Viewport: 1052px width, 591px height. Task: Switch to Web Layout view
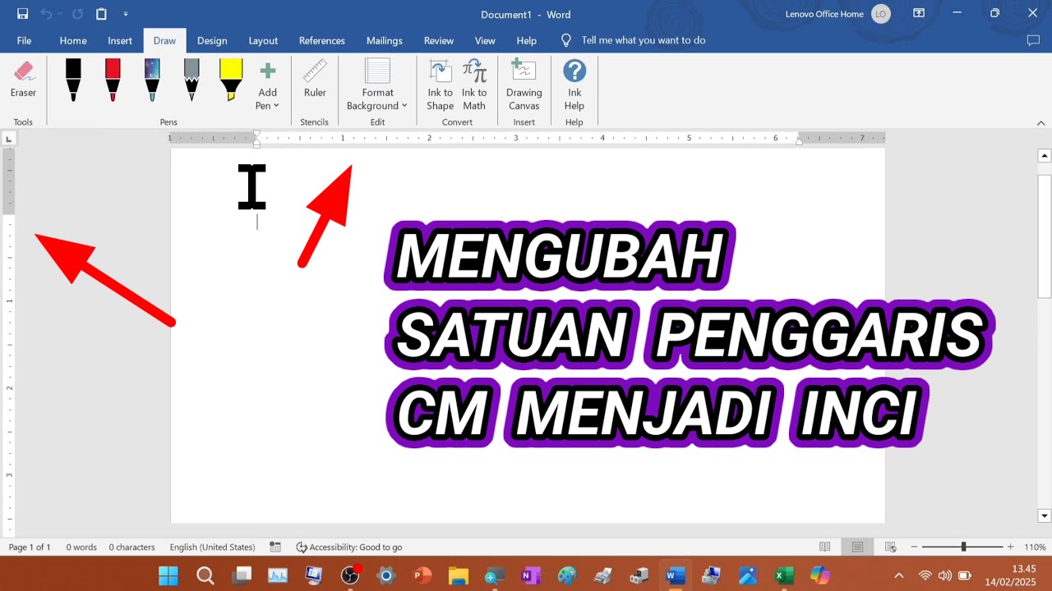(890, 547)
